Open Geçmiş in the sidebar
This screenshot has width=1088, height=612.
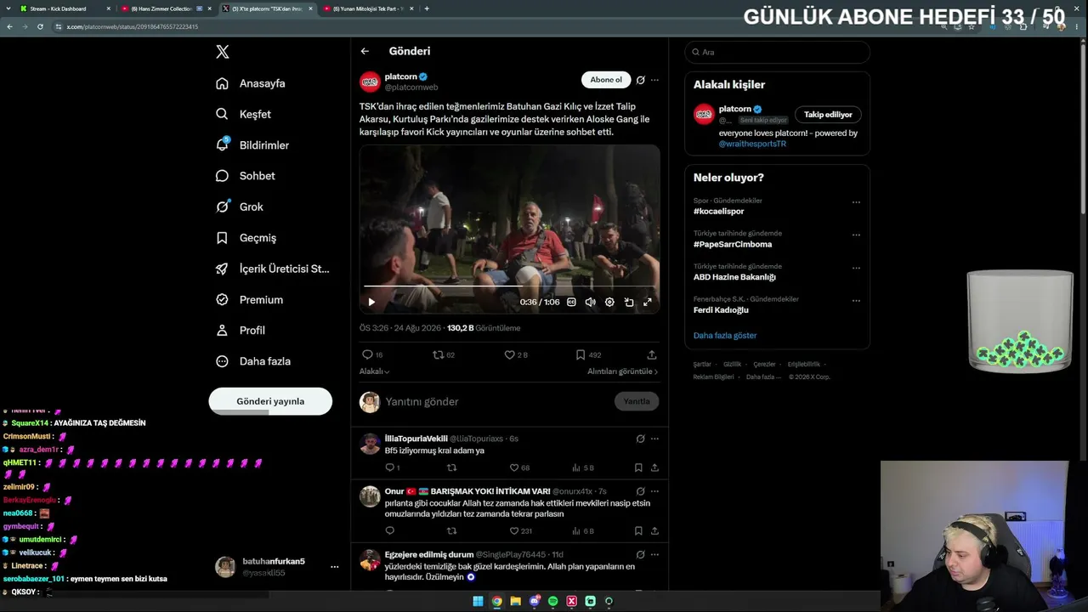(246, 238)
